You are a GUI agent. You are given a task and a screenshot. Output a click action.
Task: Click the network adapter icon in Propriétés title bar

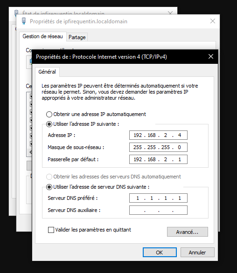tap(24, 21)
